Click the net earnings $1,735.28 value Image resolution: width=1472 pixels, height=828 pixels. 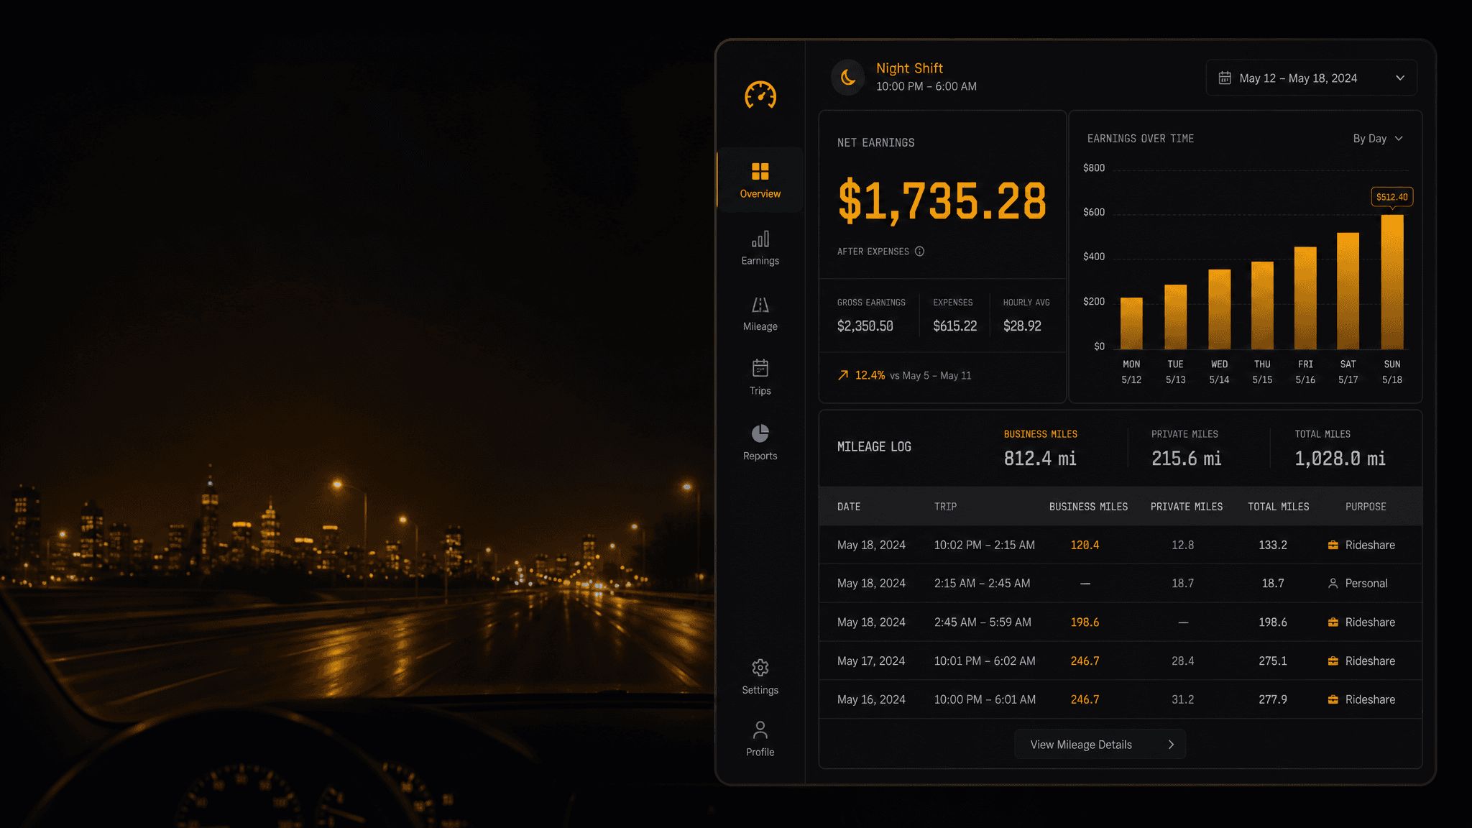coord(942,201)
